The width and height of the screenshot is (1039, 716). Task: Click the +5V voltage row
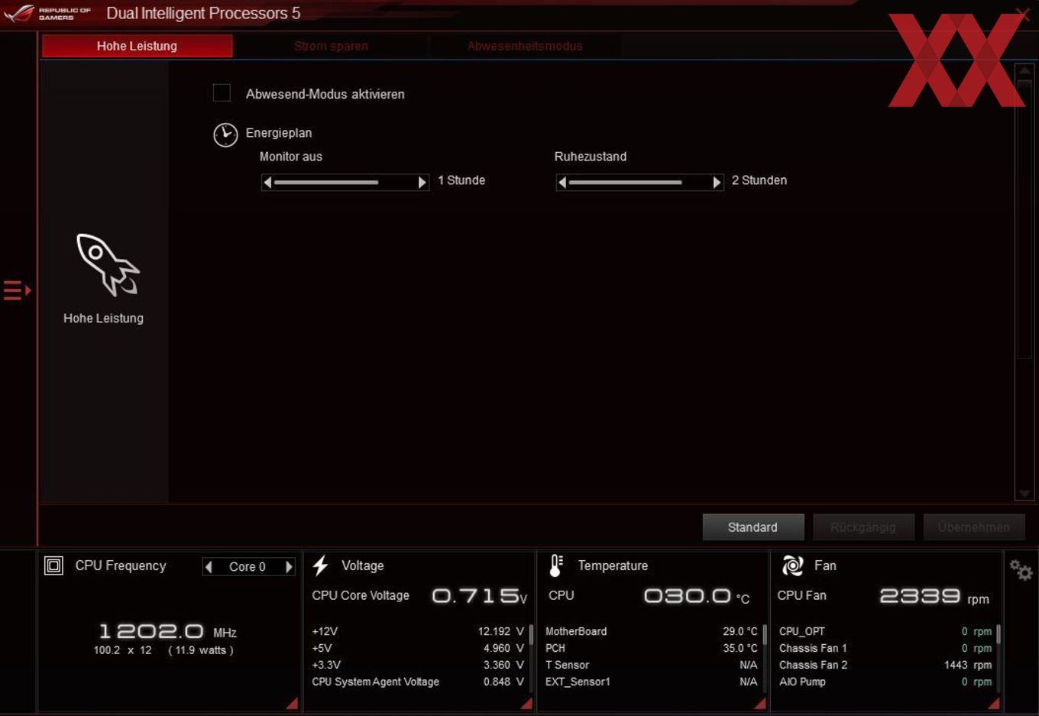tap(418, 648)
